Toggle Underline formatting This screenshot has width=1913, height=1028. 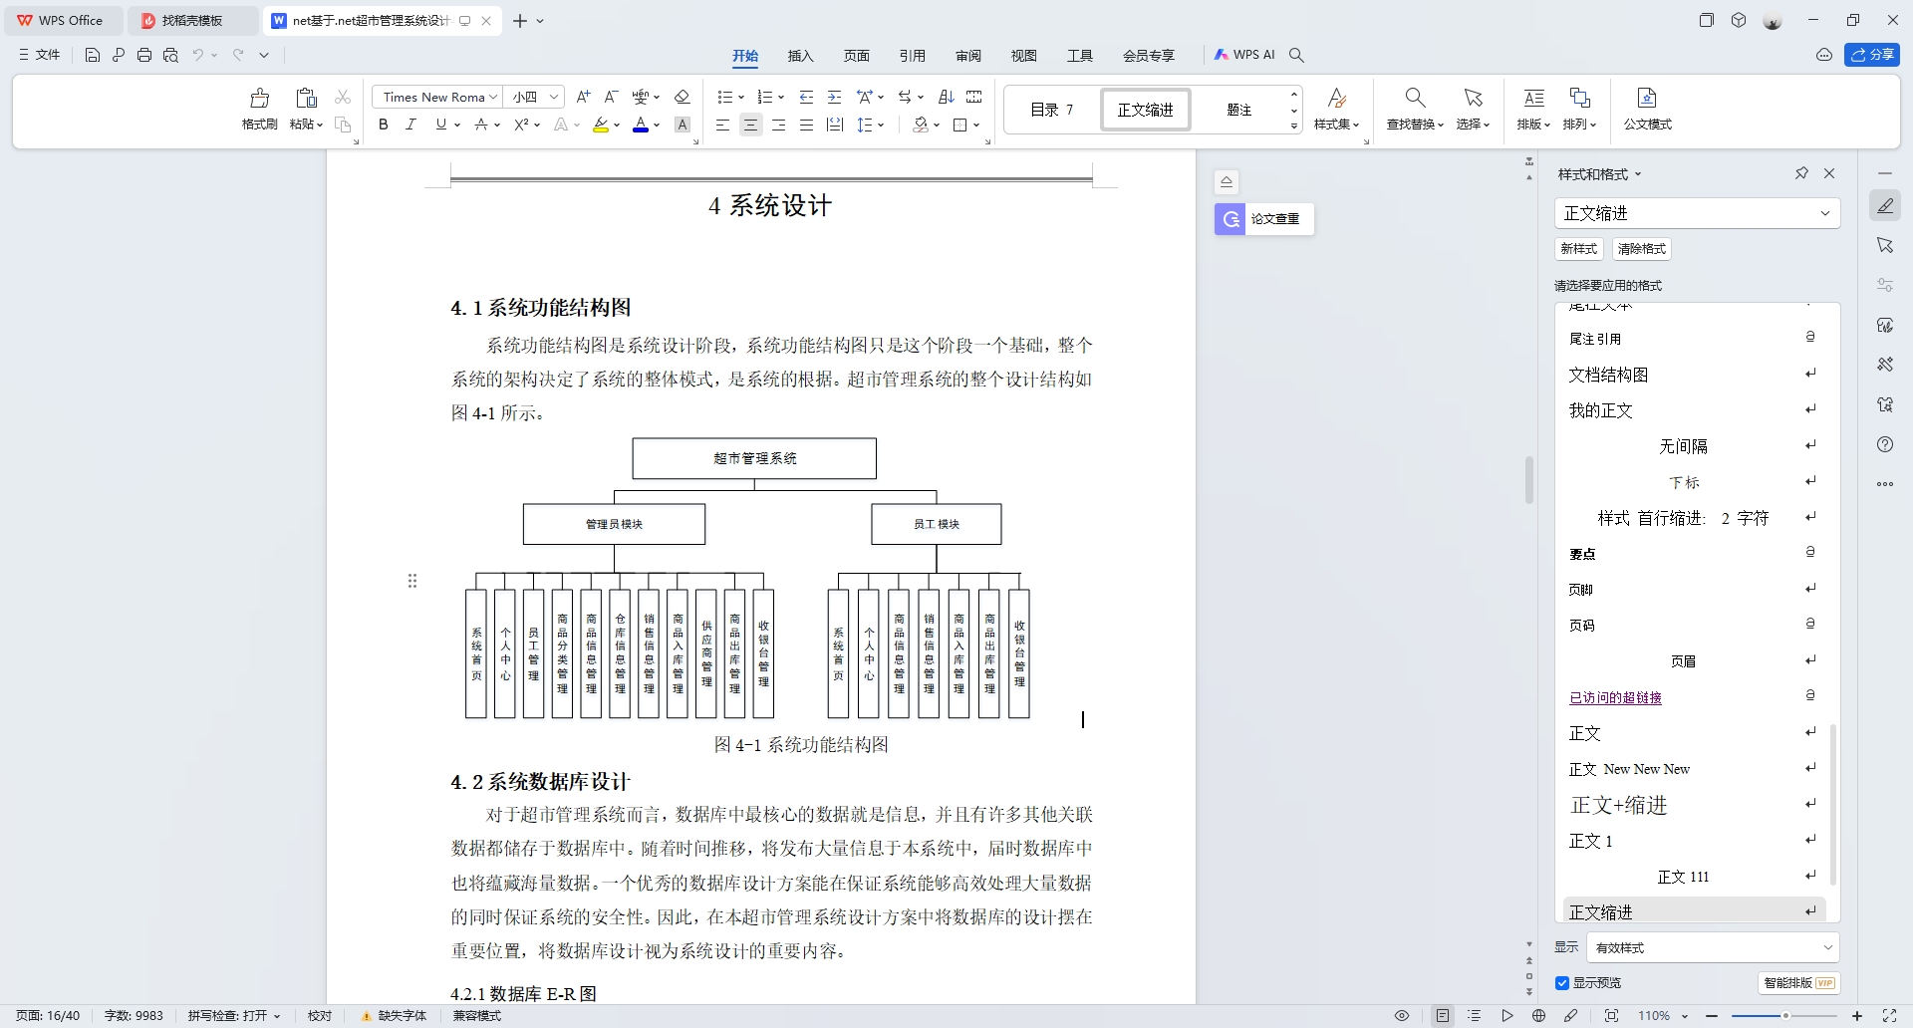[x=440, y=125]
